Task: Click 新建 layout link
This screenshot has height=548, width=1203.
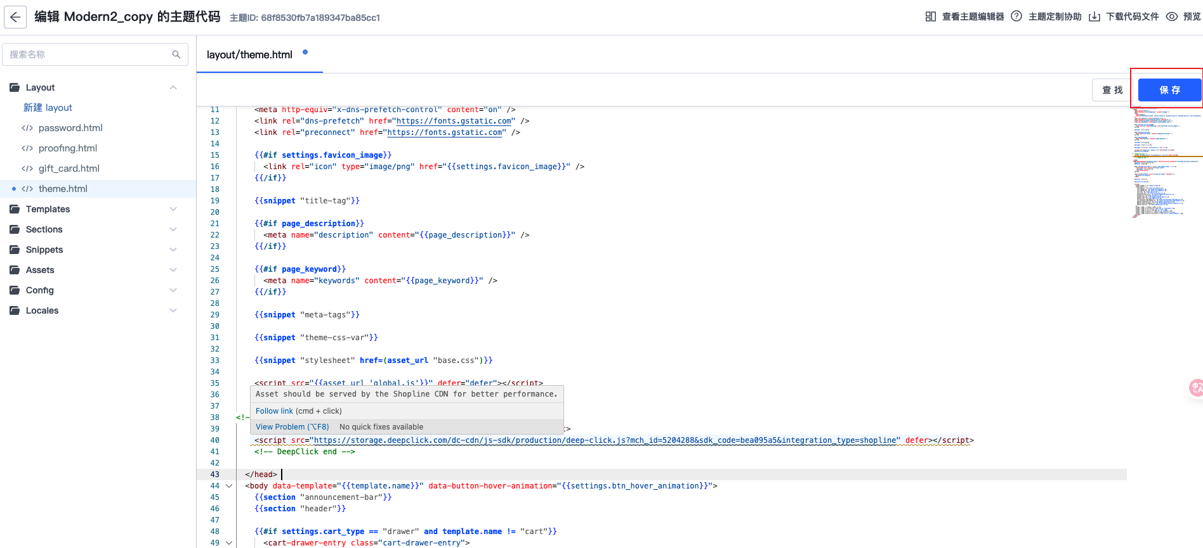Action: click(48, 108)
